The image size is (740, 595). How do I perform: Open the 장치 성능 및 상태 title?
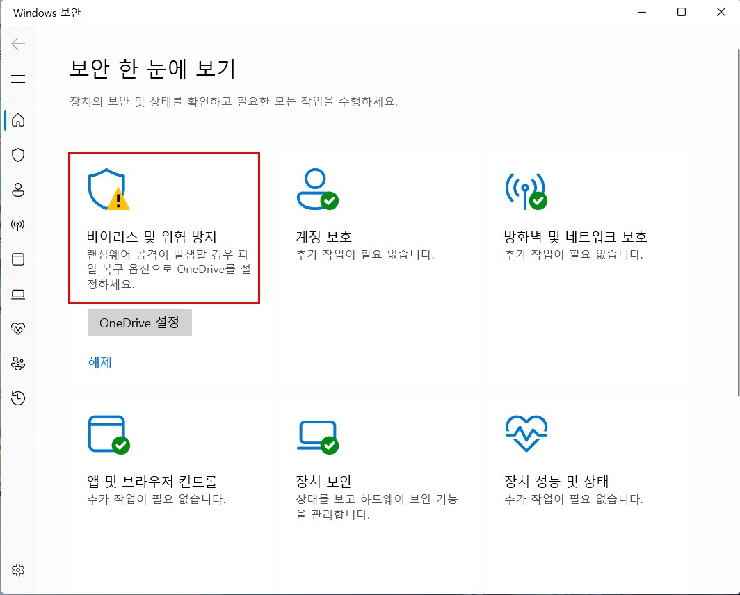point(556,481)
